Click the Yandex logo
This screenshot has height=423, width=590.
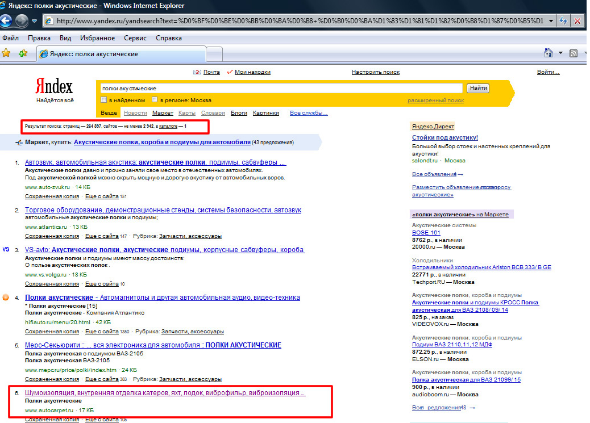[54, 87]
